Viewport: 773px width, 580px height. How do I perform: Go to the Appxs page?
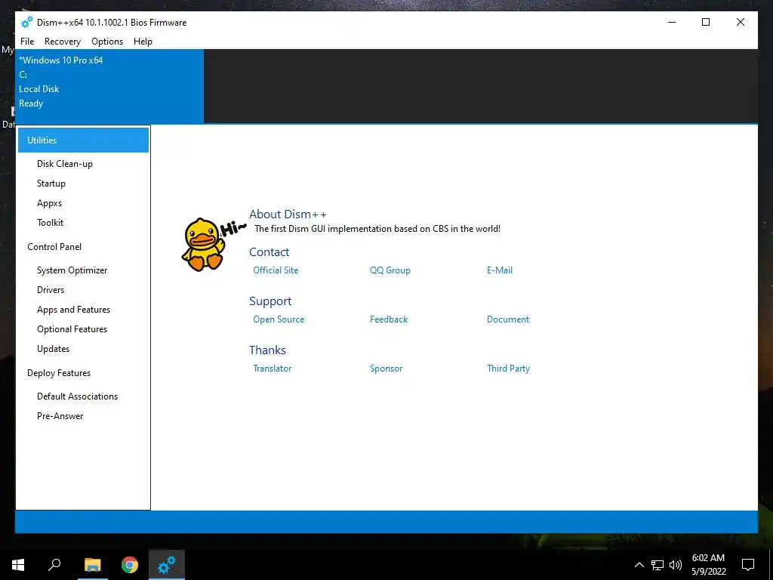pos(49,203)
